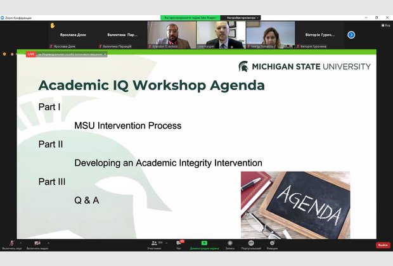Start recording with the Запись icon
393x266 pixels.
(x=229, y=243)
